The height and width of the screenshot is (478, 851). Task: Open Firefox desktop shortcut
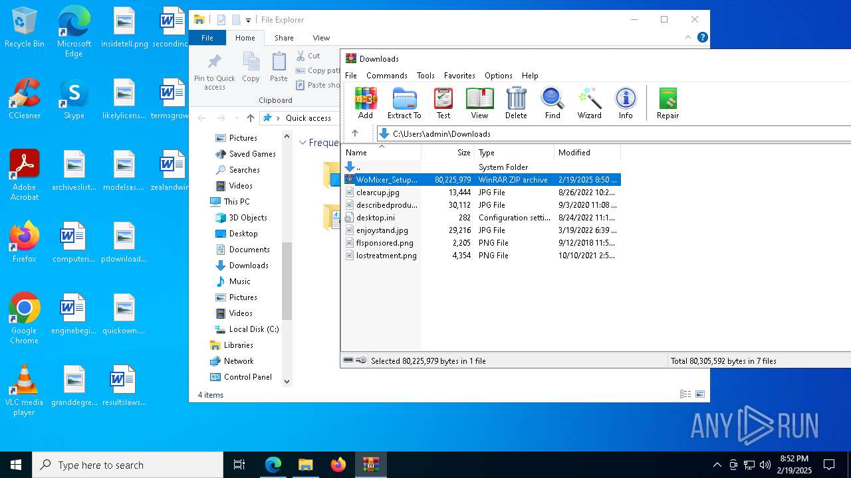pyautogui.click(x=25, y=242)
